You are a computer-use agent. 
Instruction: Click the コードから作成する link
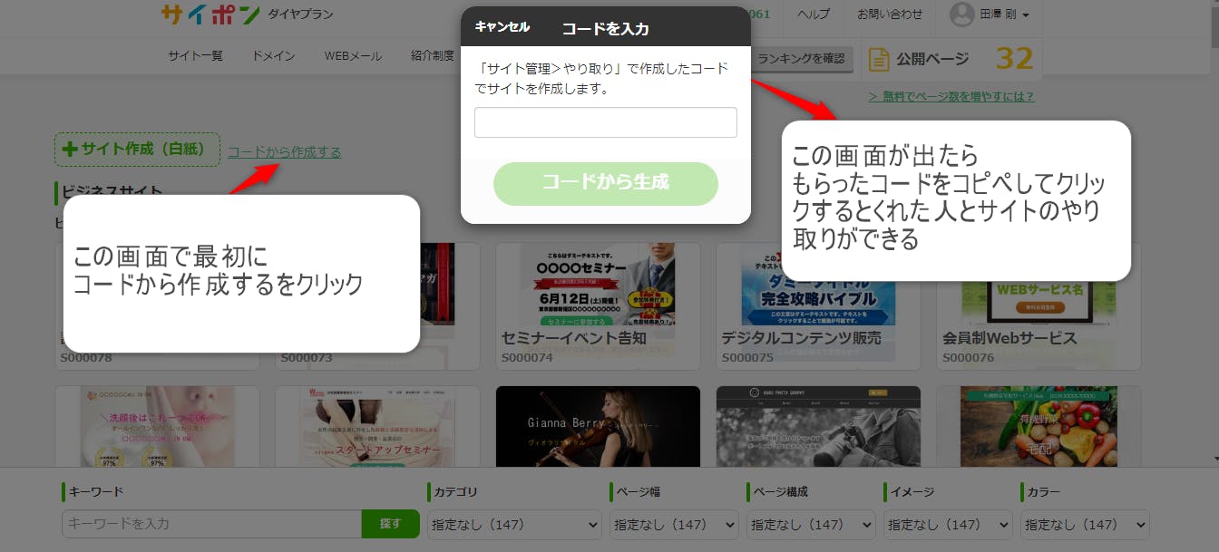pos(284,152)
